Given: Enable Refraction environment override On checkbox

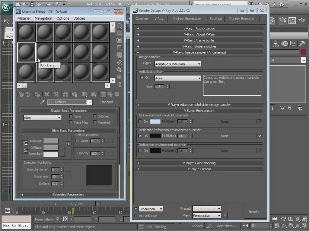Looking at the screenshot, I should [x=140, y=150].
